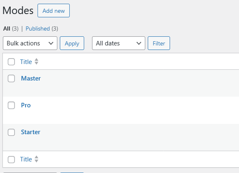Screen dimensions: 239x173
Task: Open the Master mode entry
Action: click(x=31, y=78)
